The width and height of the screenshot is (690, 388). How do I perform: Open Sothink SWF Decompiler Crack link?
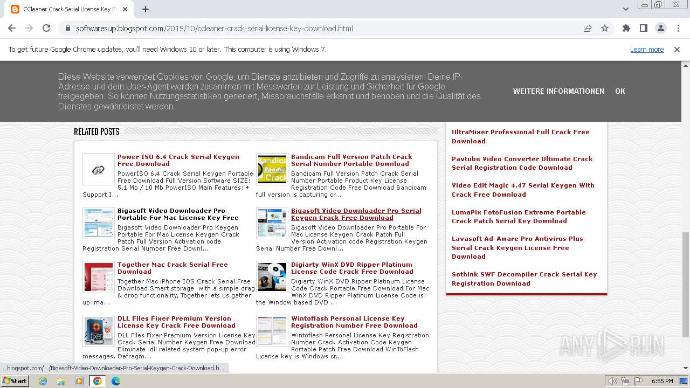tap(524, 279)
